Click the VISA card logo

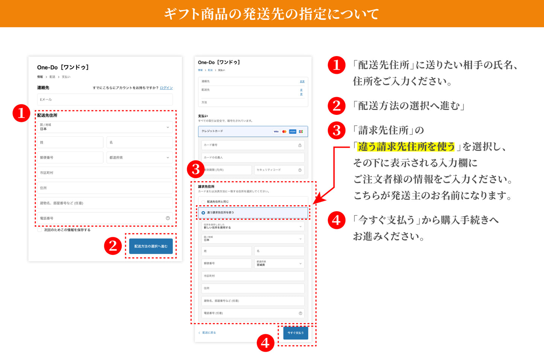coord(276,131)
